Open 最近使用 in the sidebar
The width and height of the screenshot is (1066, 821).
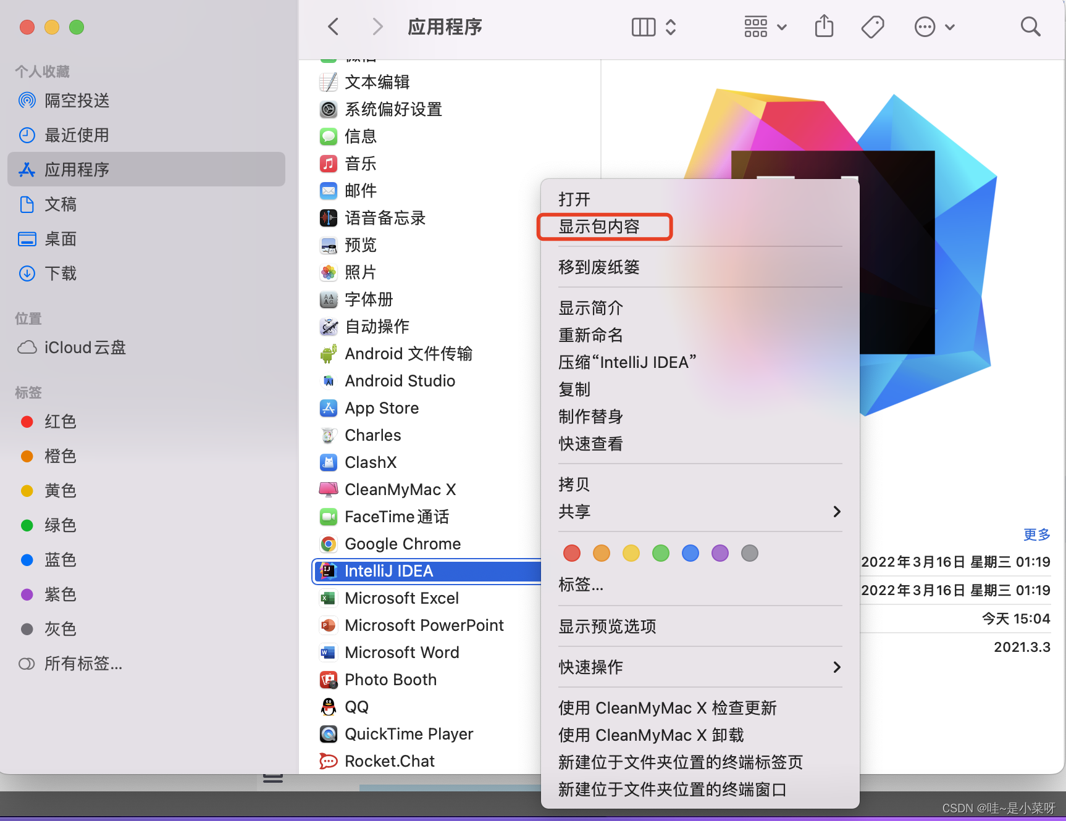(x=146, y=135)
